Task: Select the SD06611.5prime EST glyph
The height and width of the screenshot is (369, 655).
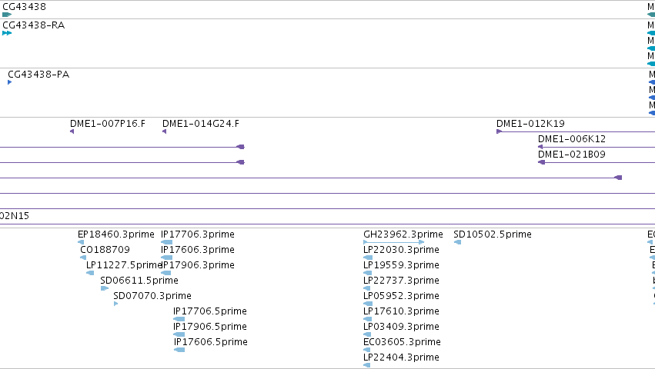Action: pyautogui.click(x=105, y=288)
